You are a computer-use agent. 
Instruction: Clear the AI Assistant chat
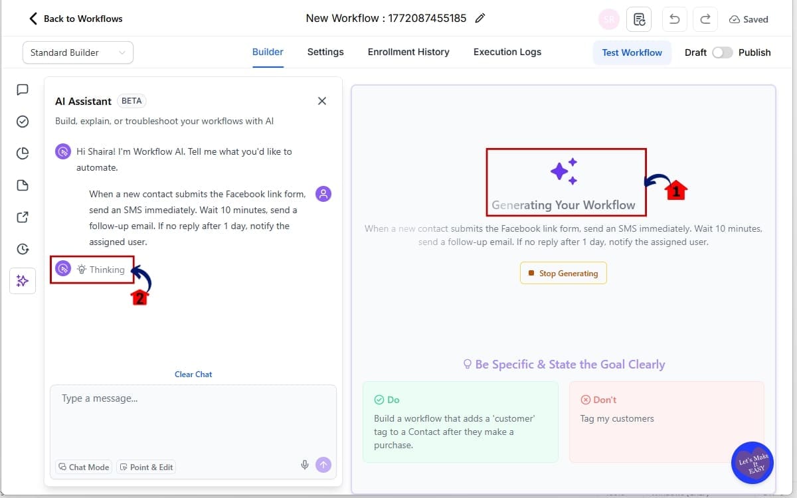(x=193, y=374)
